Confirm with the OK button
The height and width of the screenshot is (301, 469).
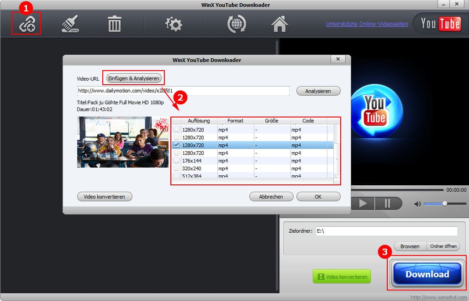[318, 197]
